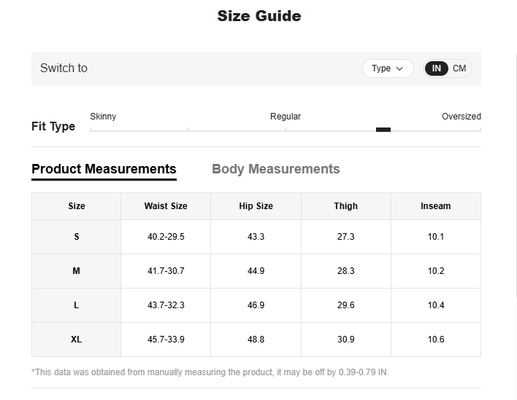This screenshot has width=517, height=400.
Task: Switch units to CM
Action: coord(459,68)
